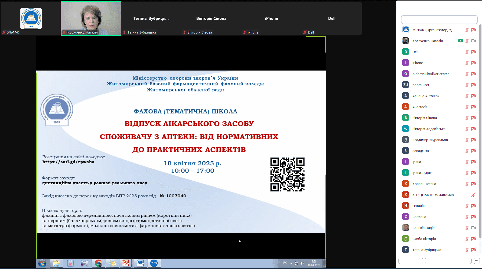Click the Chrome icon in the taskbar
482x269 pixels.
point(98,263)
